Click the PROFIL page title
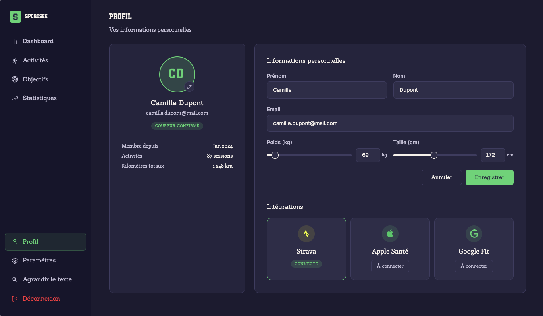The width and height of the screenshot is (543, 316). point(120,17)
